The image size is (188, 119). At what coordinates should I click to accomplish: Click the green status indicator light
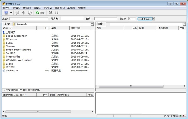pyautogui.click(x=180, y=116)
